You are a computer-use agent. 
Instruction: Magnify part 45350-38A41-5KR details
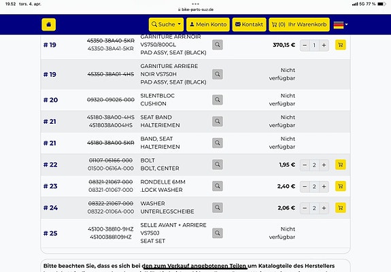[218, 45]
